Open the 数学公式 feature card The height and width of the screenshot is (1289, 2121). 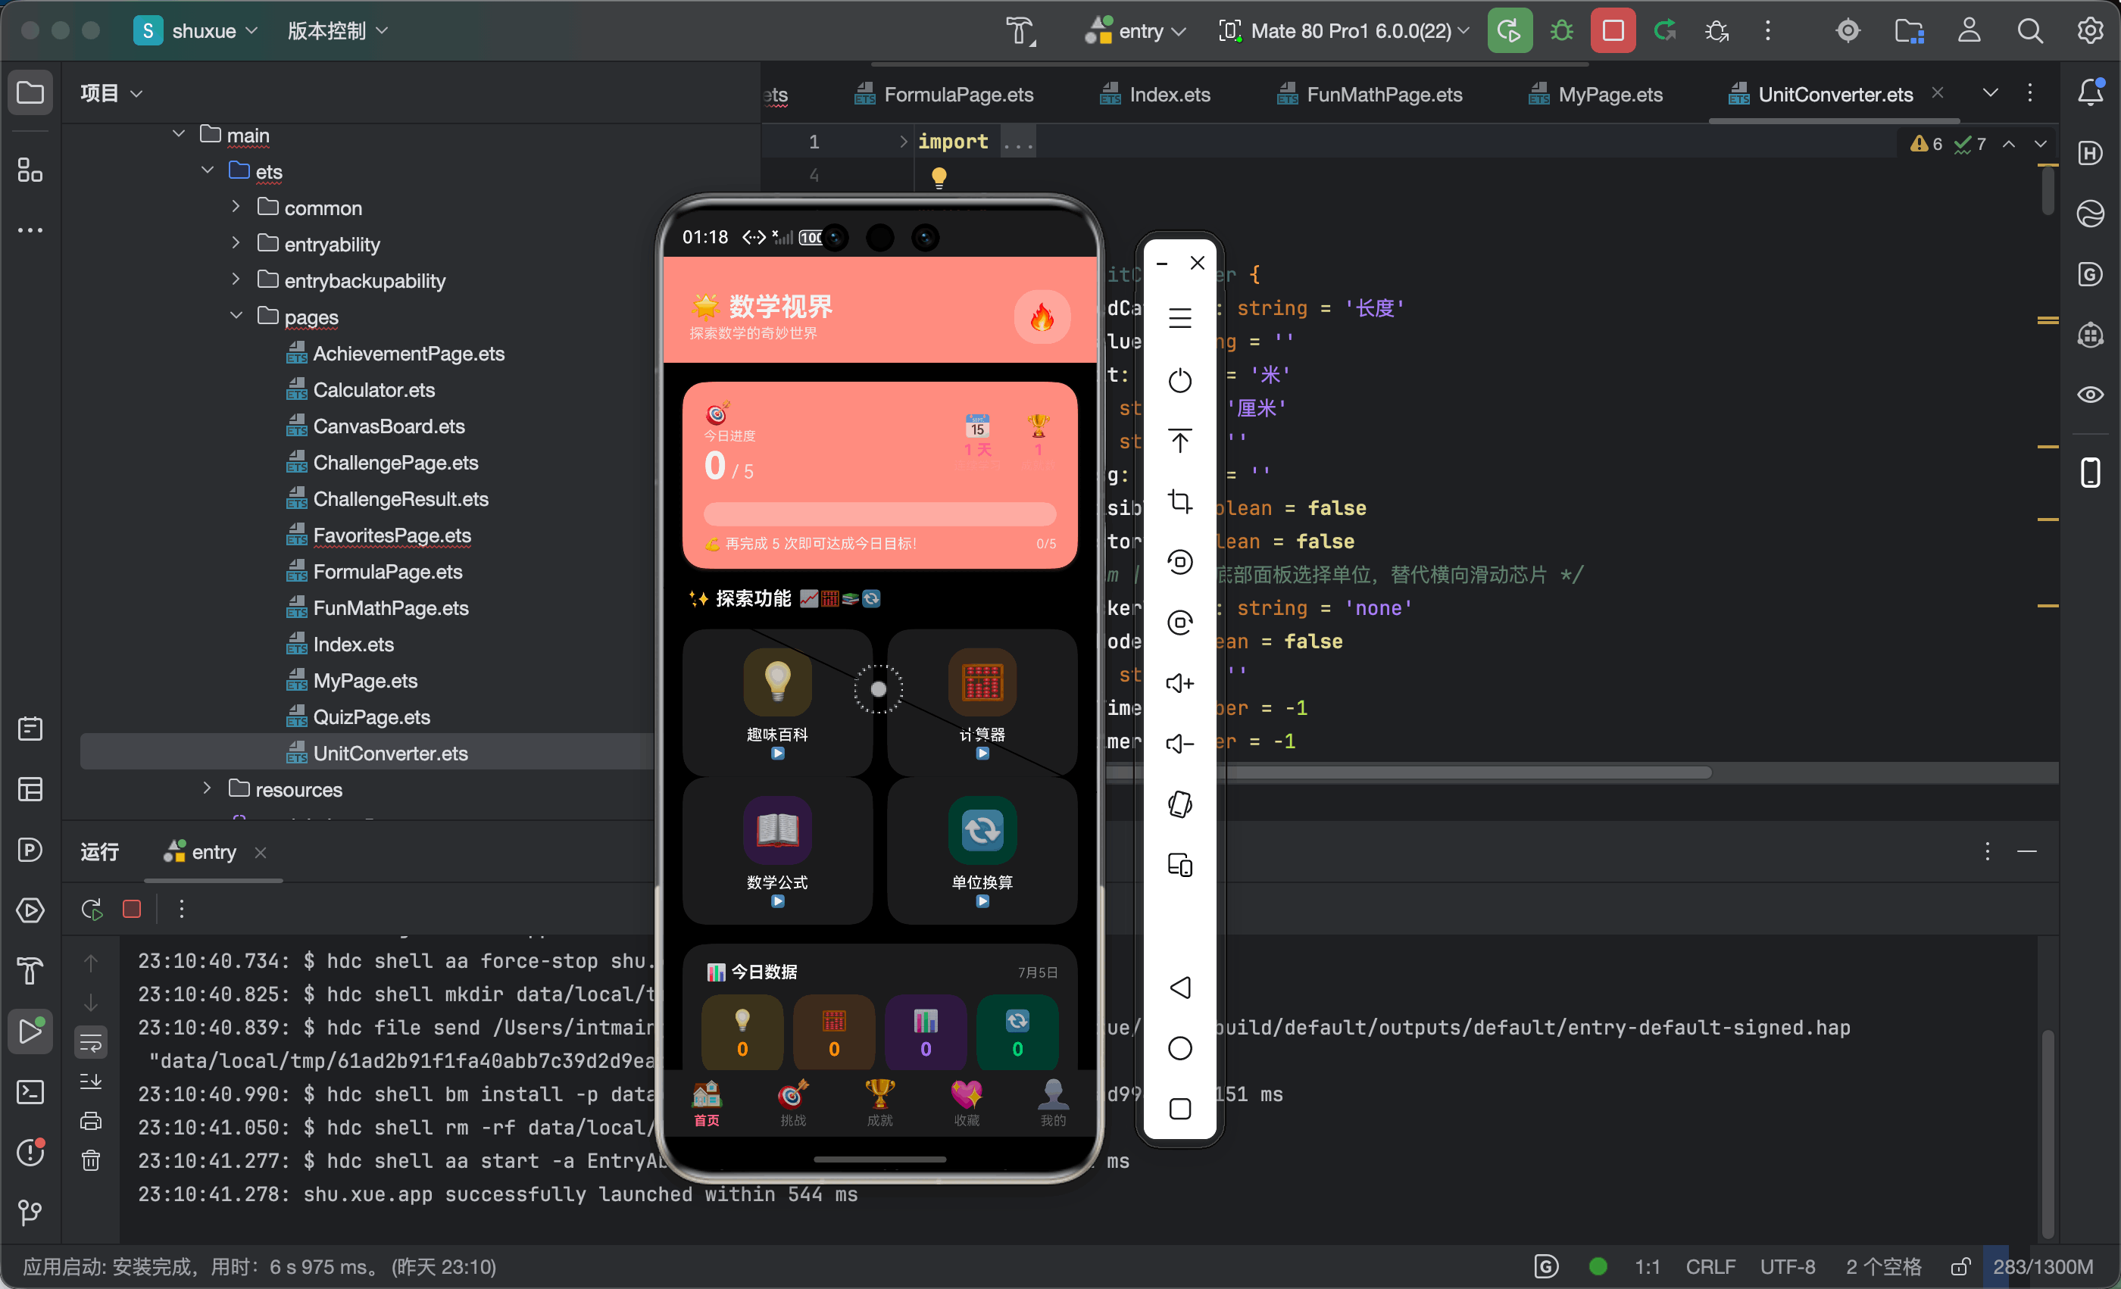(x=777, y=852)
